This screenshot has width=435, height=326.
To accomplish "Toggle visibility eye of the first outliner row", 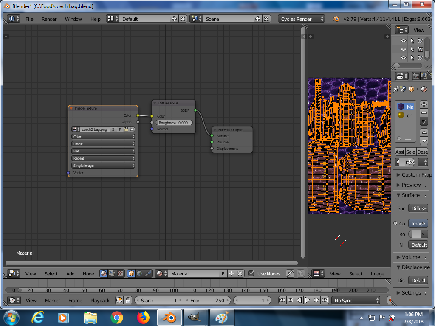I will point(404,41).
